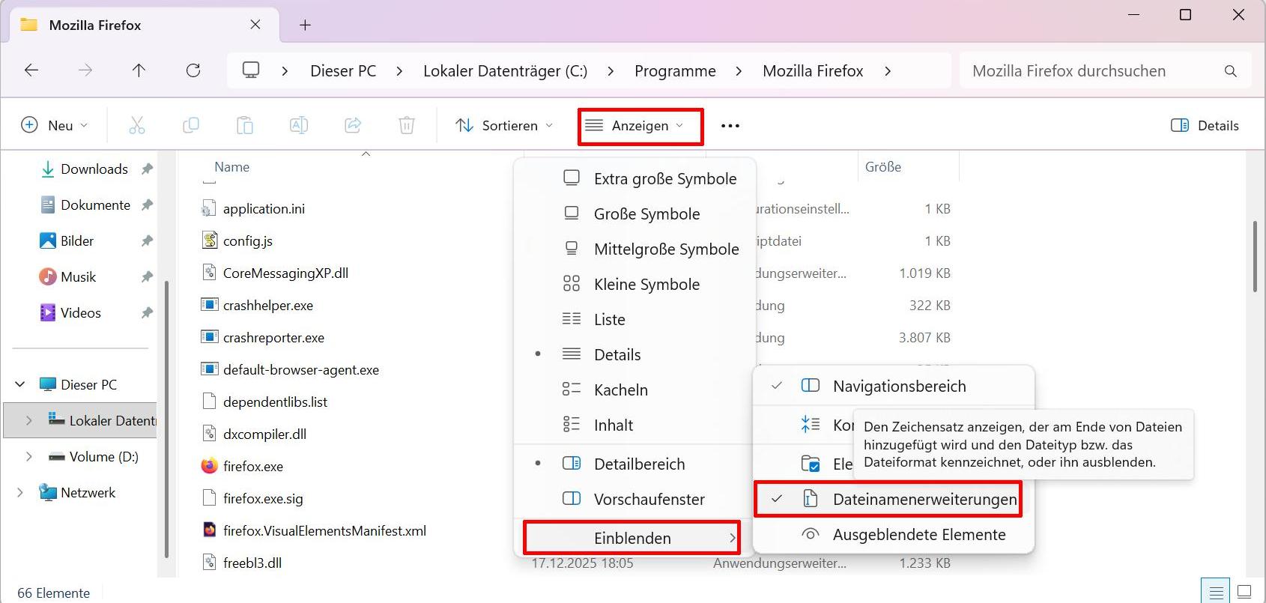Click the firefox.exe Firefox logo icon
This screenshot has height=603, width=1266.
209,466
